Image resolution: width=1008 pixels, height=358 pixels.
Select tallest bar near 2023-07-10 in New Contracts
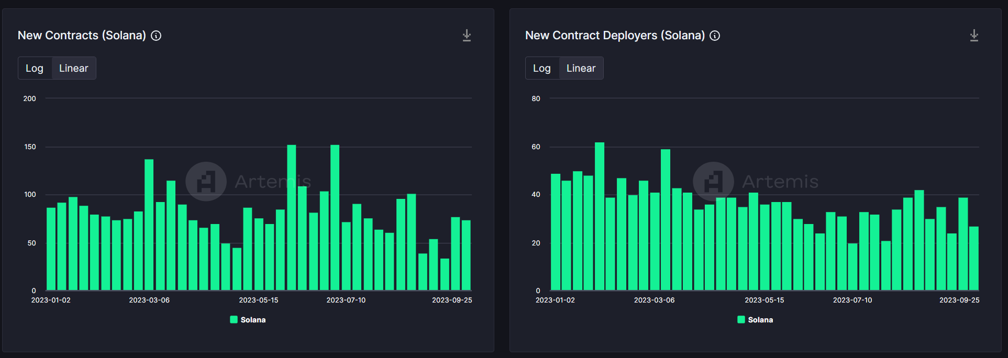tap(335, 218)
